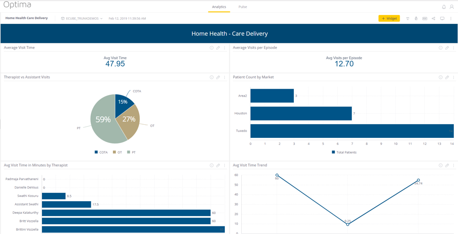Select the Tuxedo bar in market chart
The image size is (458, 234).
(x=352, y=131)
